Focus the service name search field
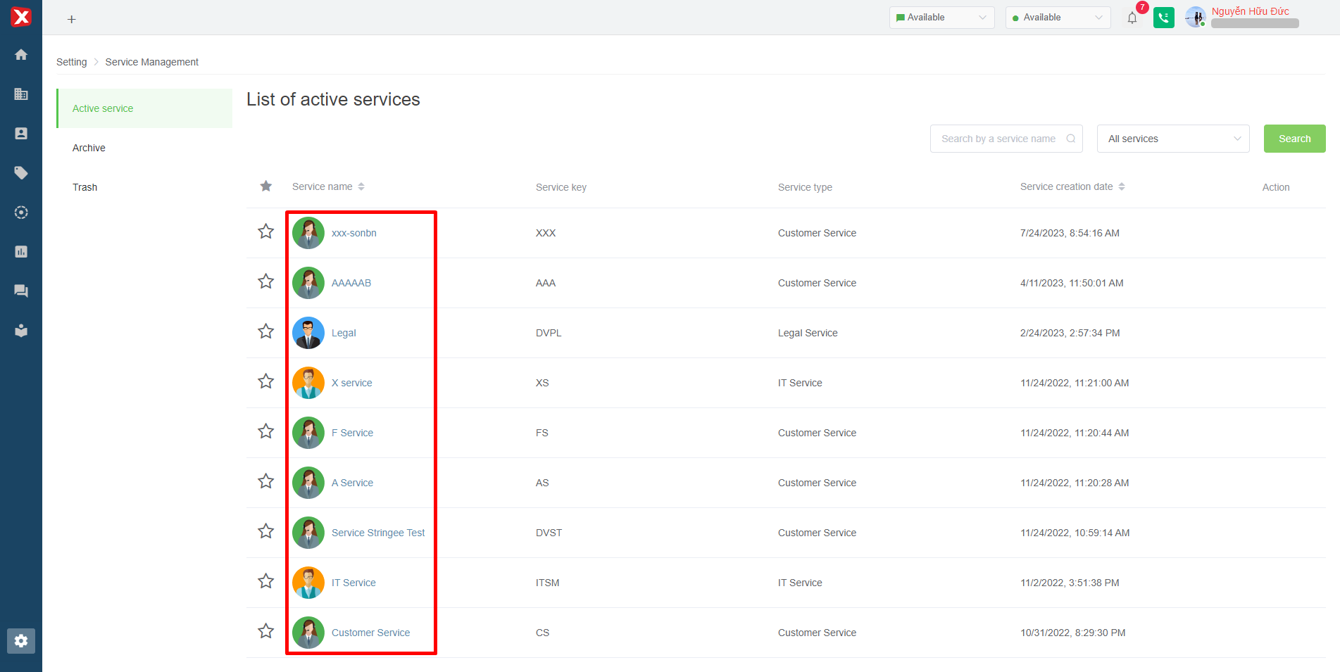Screen dimensions: 1340x672 coord(998,139)
